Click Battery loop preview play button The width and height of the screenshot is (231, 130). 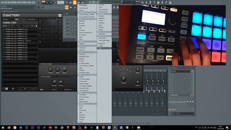[x=6, y=88]
